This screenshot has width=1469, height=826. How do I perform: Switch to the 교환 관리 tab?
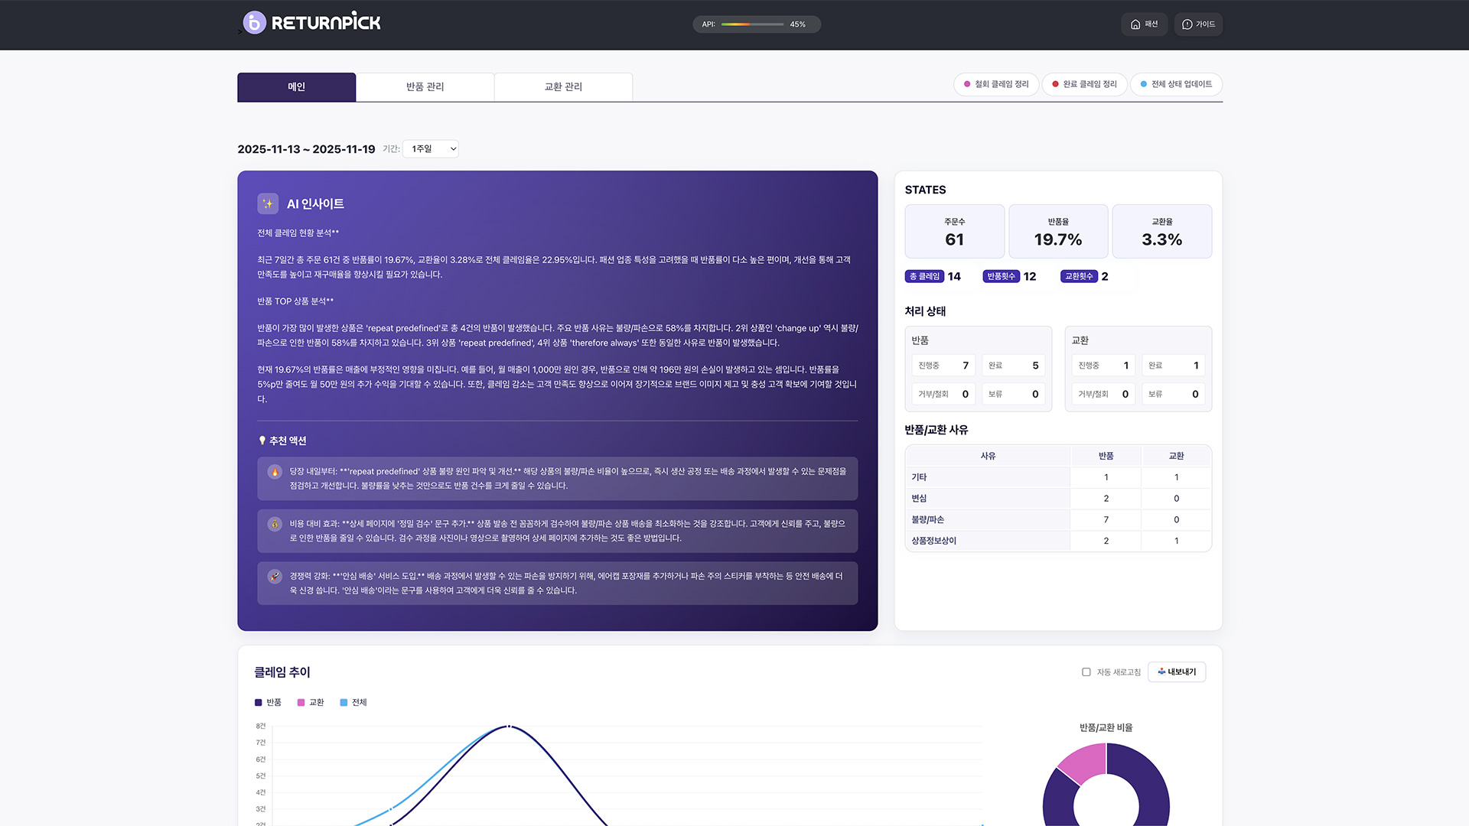[563, 87]
